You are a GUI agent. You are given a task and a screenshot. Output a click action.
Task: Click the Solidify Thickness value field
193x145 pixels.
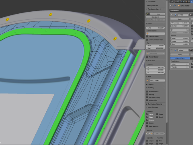180,23
